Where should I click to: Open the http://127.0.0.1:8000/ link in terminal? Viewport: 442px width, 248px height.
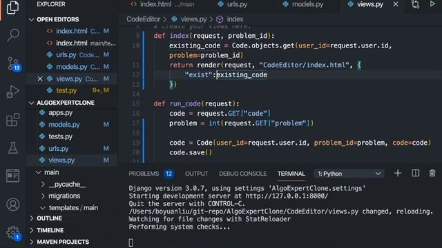(x=287, y=196)
